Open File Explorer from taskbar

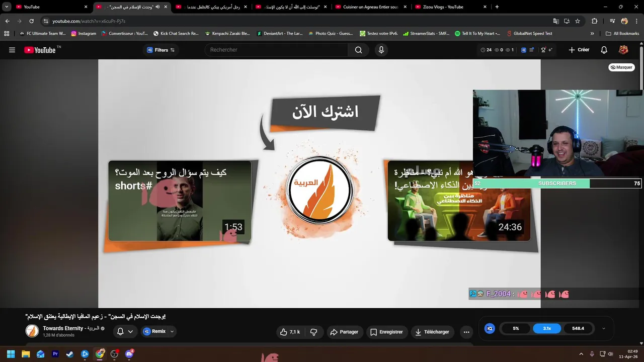26,354
